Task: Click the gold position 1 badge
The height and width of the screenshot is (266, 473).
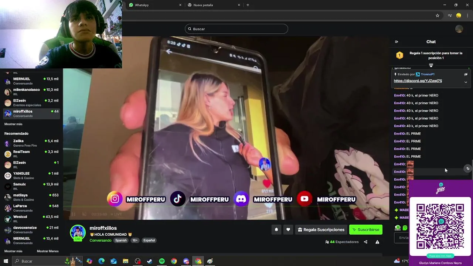Action: pyautogui.click(x=399, y=55)
